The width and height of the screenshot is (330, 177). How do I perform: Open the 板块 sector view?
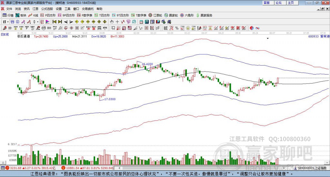[21, 15]
